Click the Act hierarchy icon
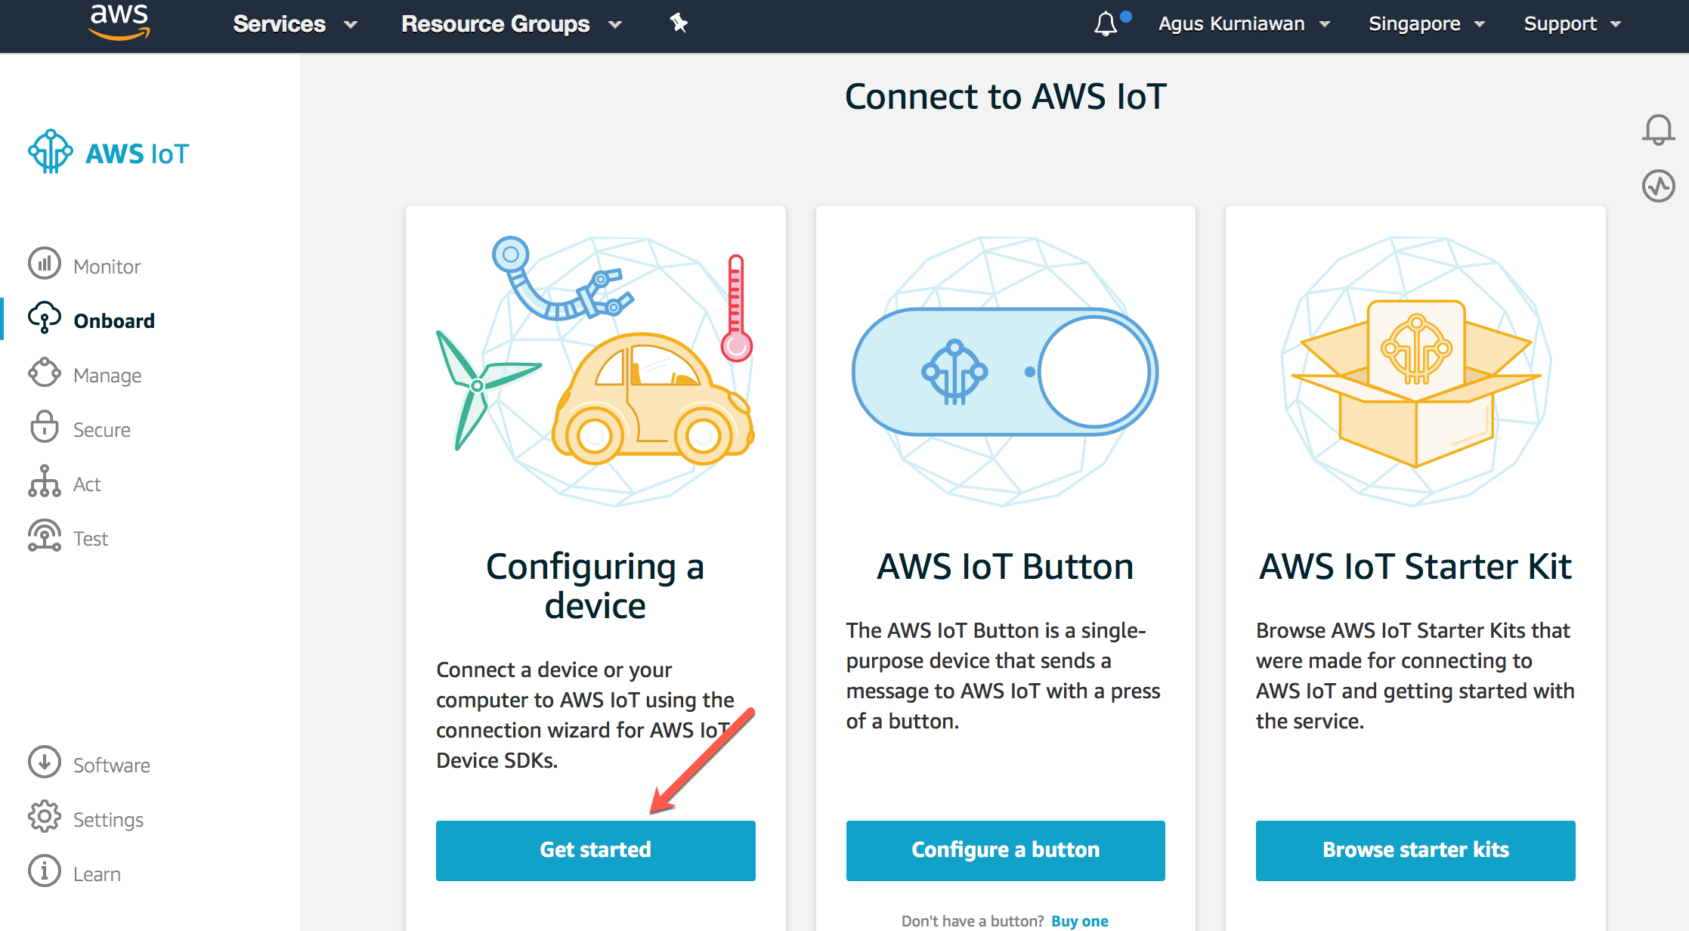 coord(45,481)
